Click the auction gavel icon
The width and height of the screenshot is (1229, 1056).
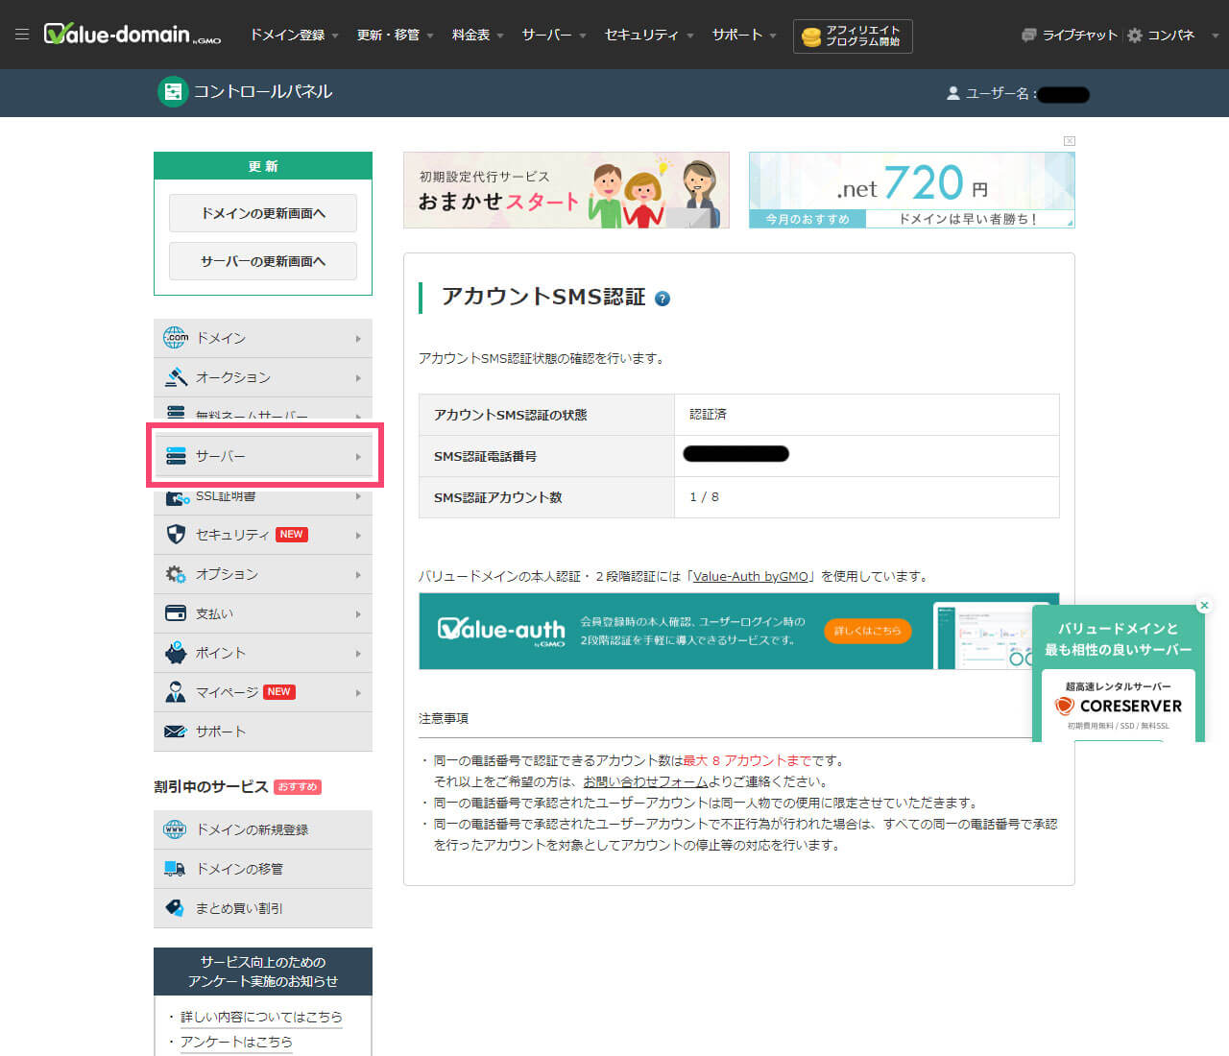(176, 377)
